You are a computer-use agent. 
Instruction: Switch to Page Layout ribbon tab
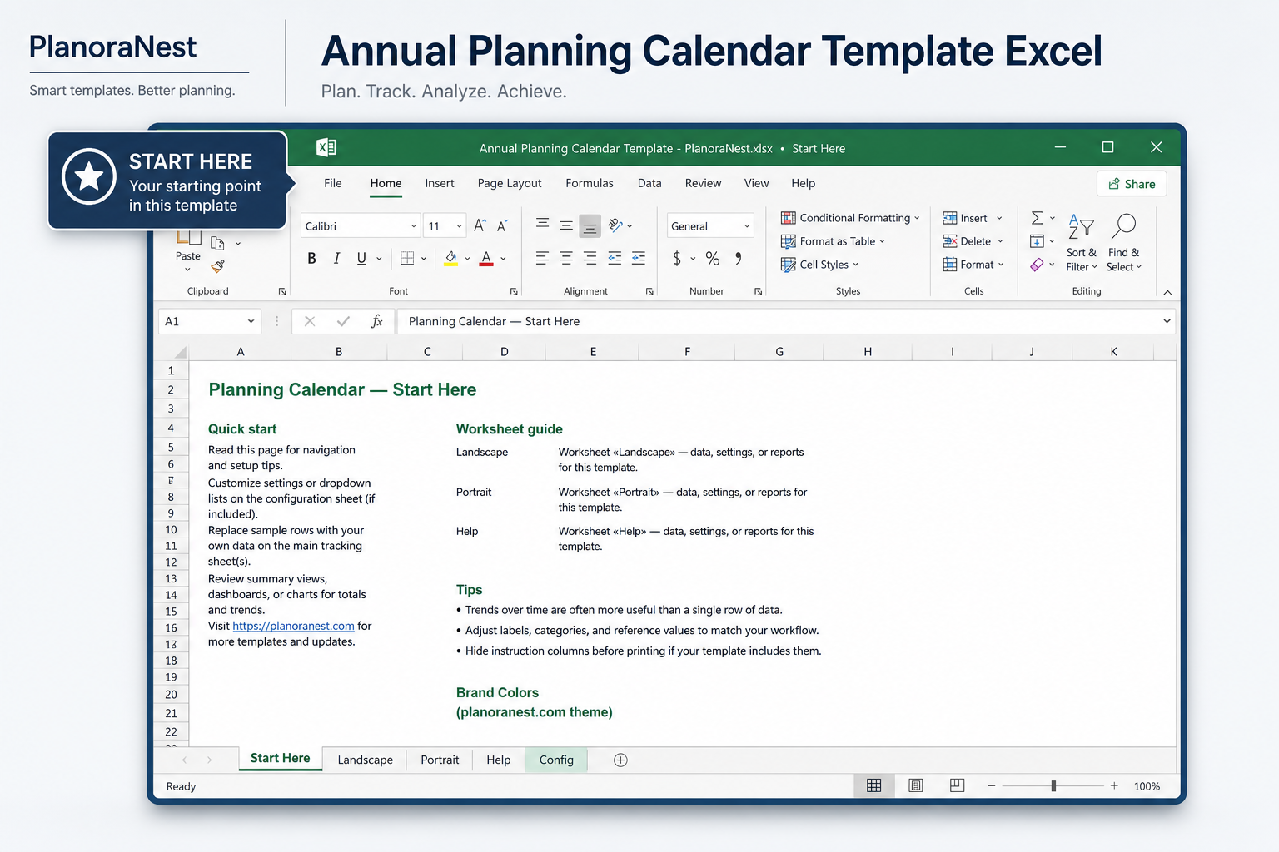coord(510,183)
